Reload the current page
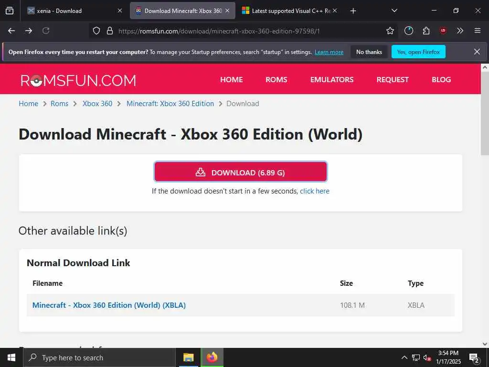 46,31
